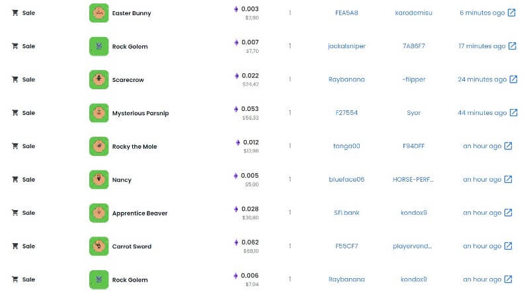Click the cart icon in Nancy row
This screenshot has height=292, width=529.
15,180
